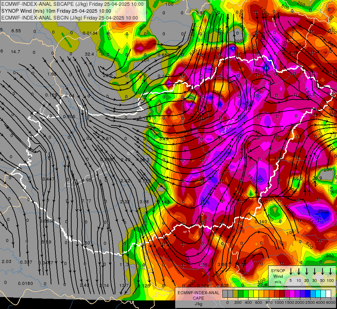
Task: Click the map value 59.2
Action: pyautogui.click(x=298, y=179)
